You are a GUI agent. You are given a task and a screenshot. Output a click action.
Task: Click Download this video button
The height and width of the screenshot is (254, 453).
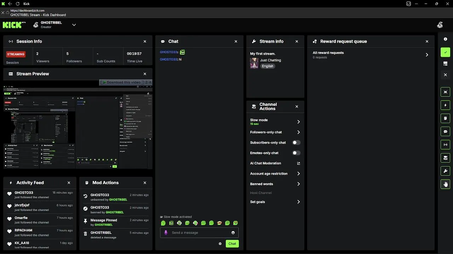[122, 82]
